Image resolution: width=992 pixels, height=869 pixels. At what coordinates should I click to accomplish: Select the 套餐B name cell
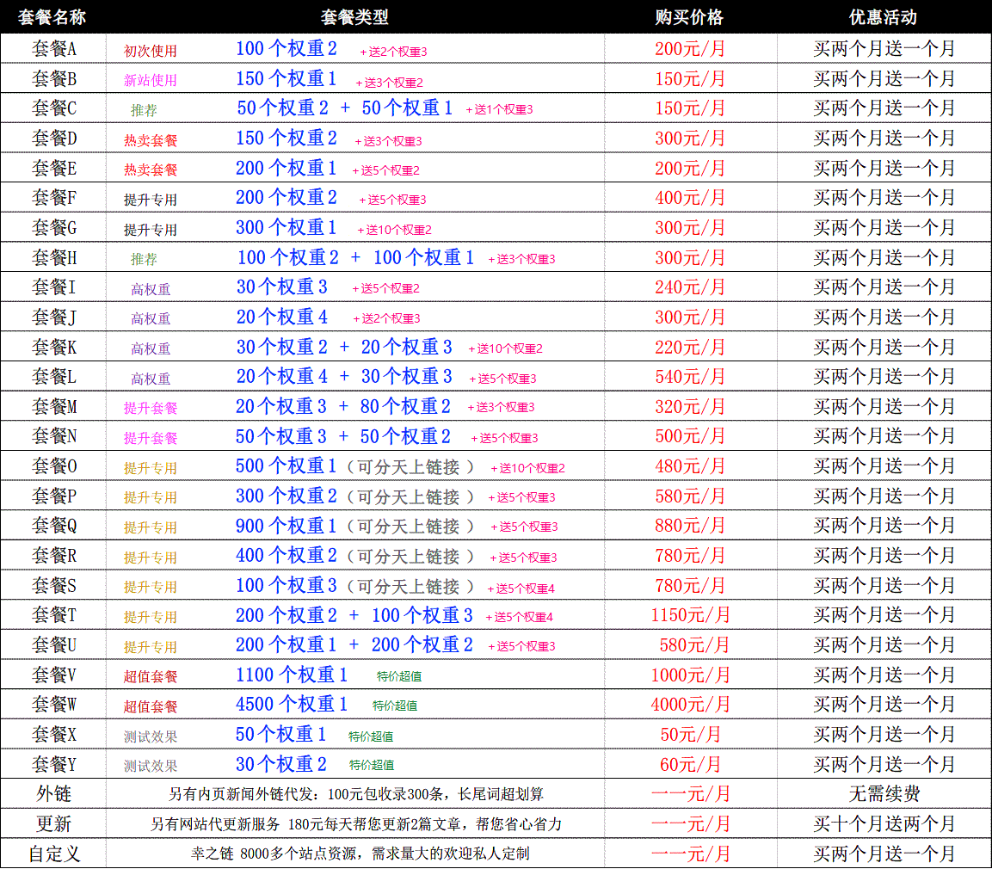coord(54,79)
